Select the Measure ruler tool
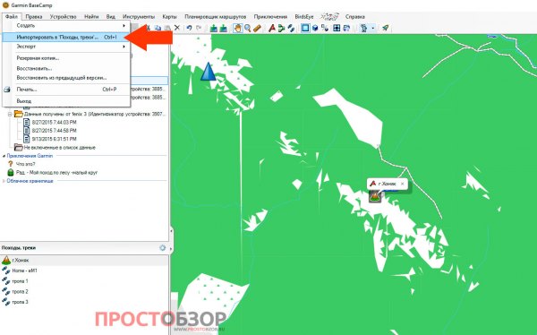 click(257, 28)
